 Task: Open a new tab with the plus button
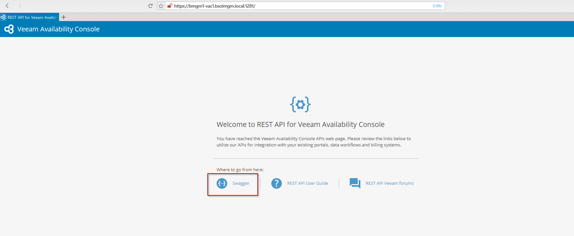64,17
